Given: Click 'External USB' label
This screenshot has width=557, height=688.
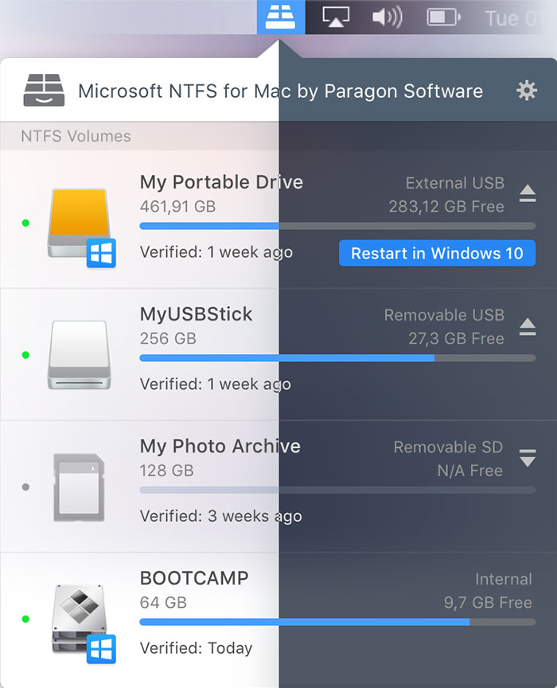Looking at the screenshot, I should 455,183.
